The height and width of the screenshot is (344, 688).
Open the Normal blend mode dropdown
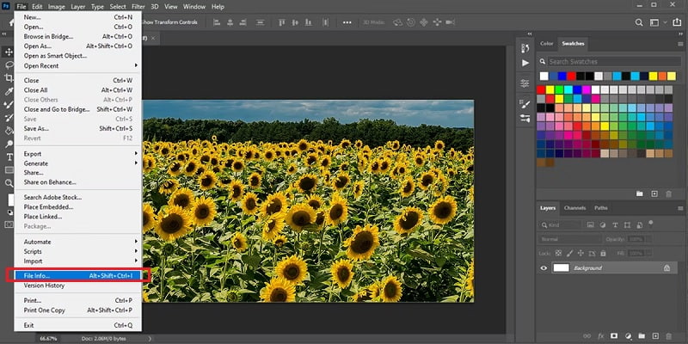pyautogui.click(x=569, y=240)
